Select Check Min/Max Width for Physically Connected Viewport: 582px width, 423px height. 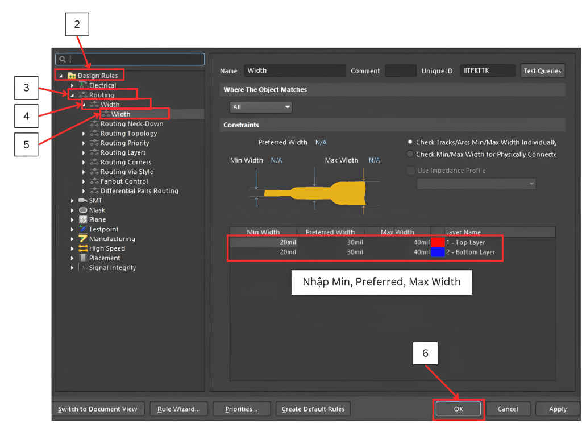click(410, 154)
